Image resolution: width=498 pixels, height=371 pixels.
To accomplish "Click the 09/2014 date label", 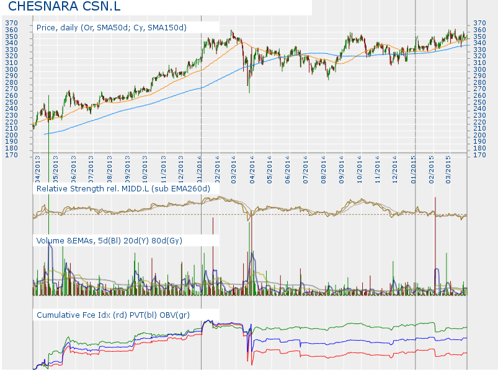I will pyautogui.click(x=342, y=169).
